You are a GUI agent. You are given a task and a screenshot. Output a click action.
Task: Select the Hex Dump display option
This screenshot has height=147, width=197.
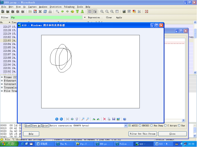click(152, 126)
